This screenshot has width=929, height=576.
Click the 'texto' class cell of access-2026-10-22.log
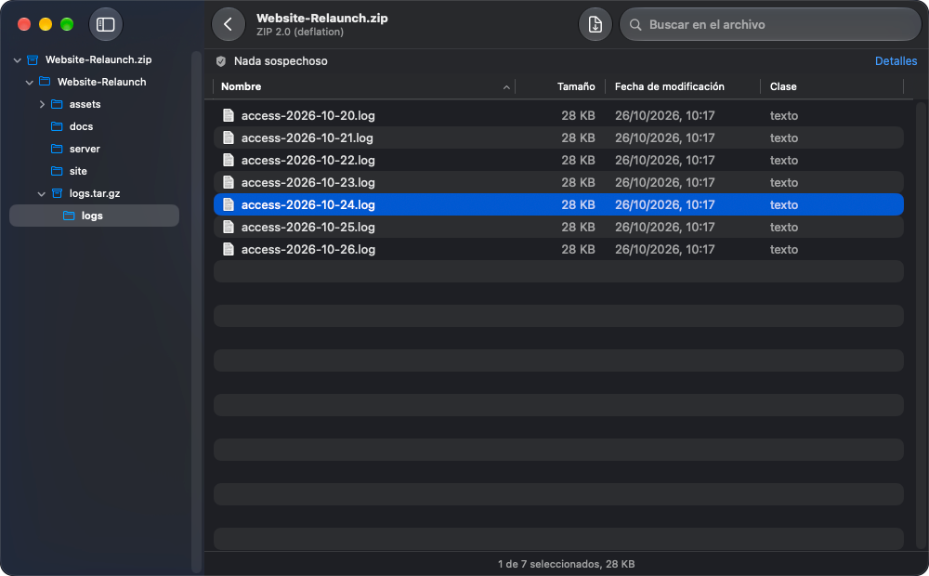(x=784, y=160)
